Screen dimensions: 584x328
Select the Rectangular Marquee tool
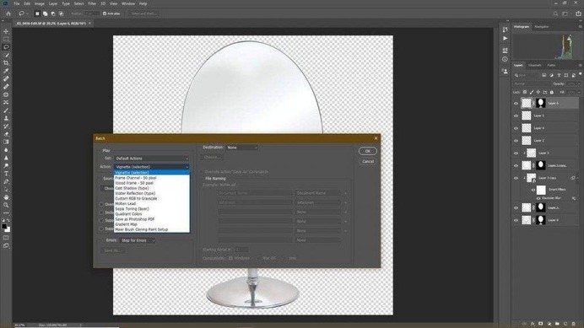coord(6,39)
